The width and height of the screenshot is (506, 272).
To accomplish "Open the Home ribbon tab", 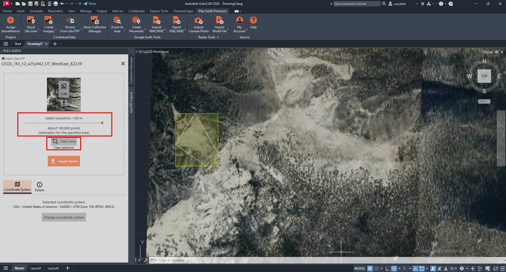I will [7, 11].
